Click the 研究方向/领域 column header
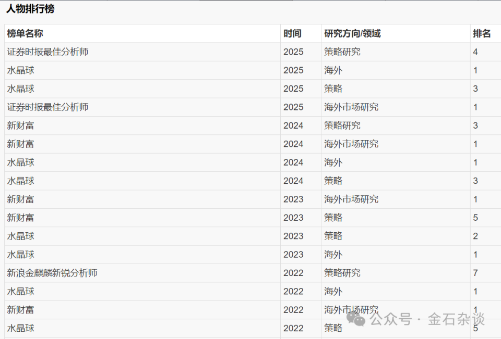 pyautogui.click(x=352, y=33)
